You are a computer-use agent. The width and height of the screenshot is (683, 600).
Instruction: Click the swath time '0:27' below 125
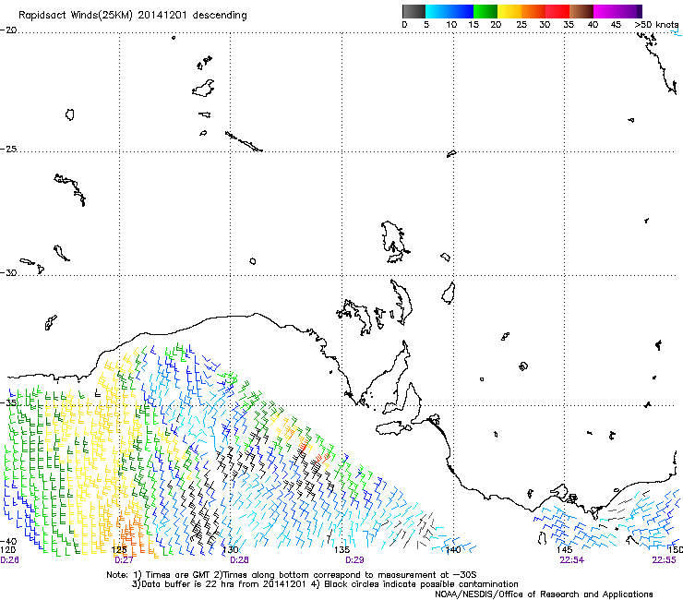click(124, 560)
